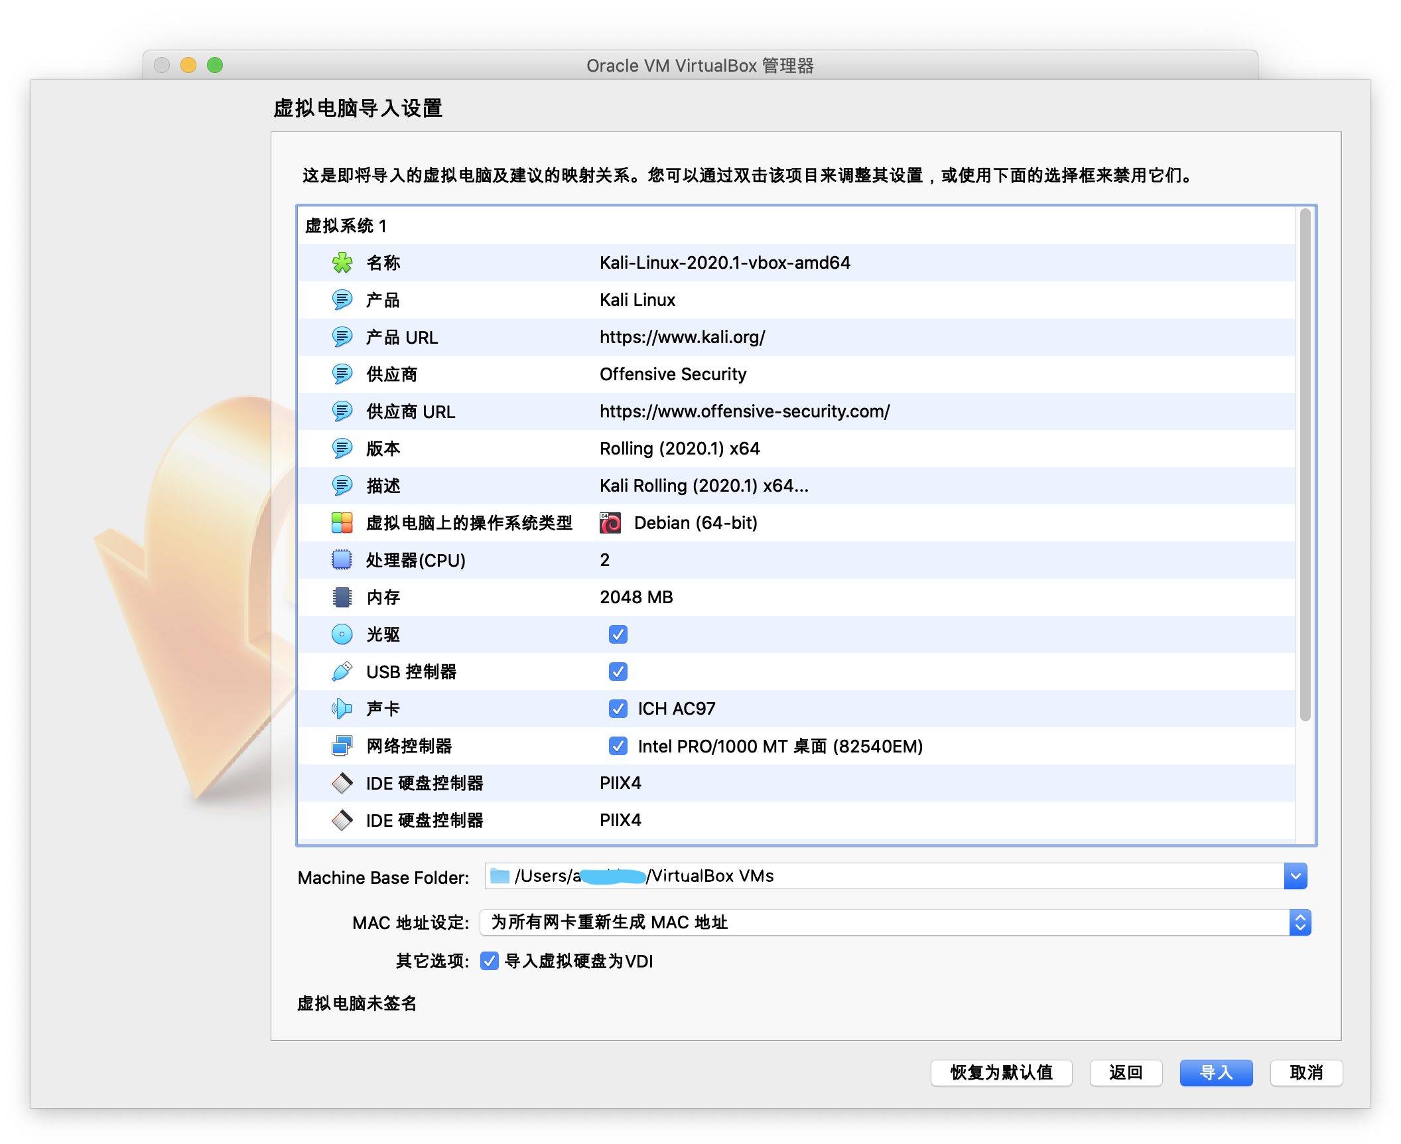Select the Kali Rolling (2020.1) x64... description value

(x=704, y=486)
